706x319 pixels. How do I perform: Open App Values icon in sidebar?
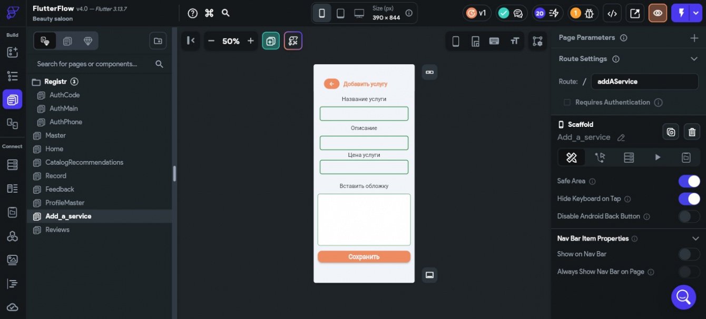pos(12,212)
